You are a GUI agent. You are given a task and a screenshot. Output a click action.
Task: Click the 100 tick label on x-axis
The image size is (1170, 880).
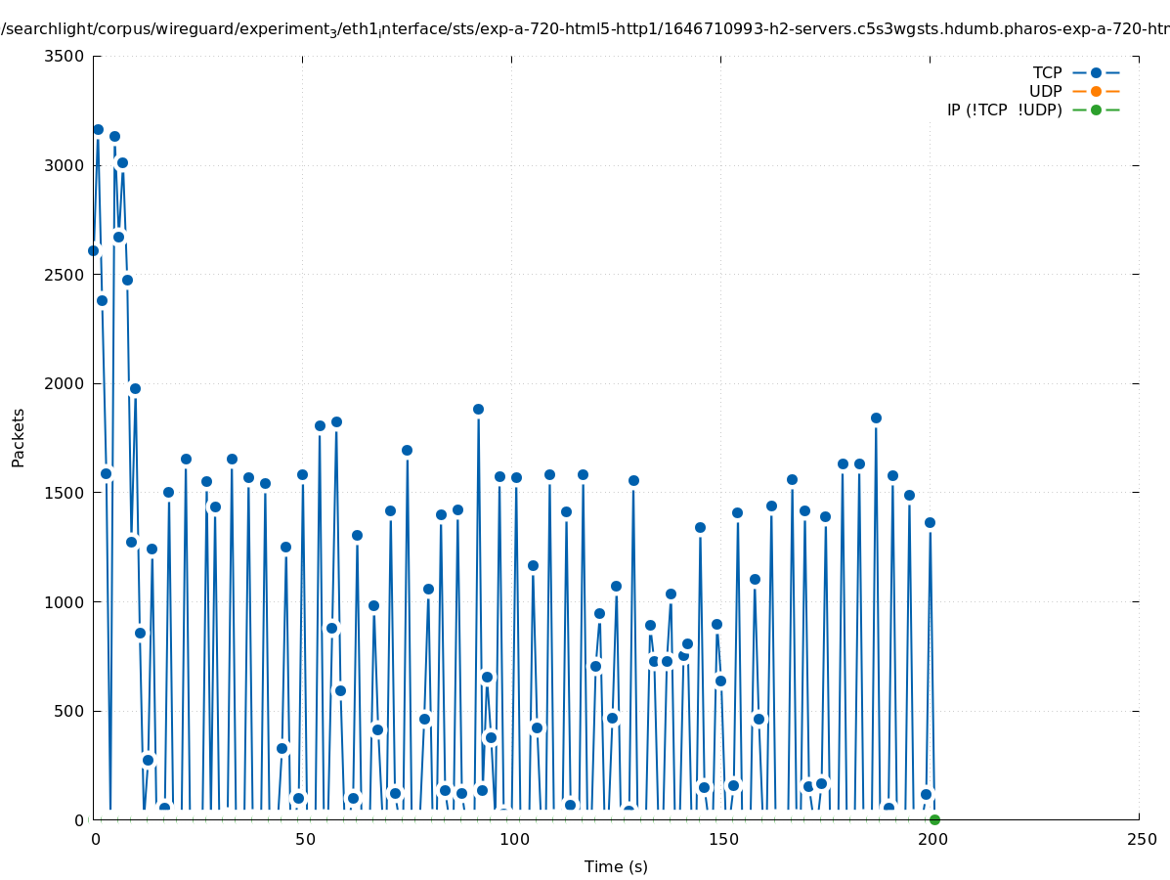coord(512,839)
